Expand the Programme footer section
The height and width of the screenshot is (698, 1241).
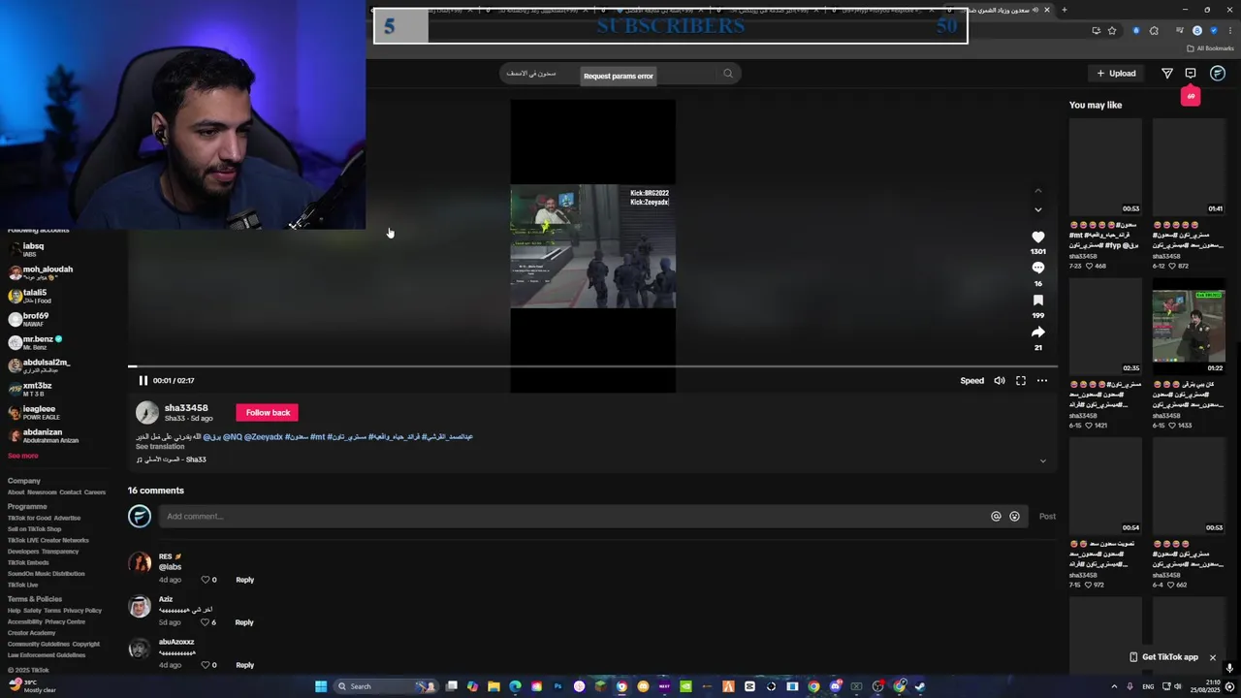point(27,506)
